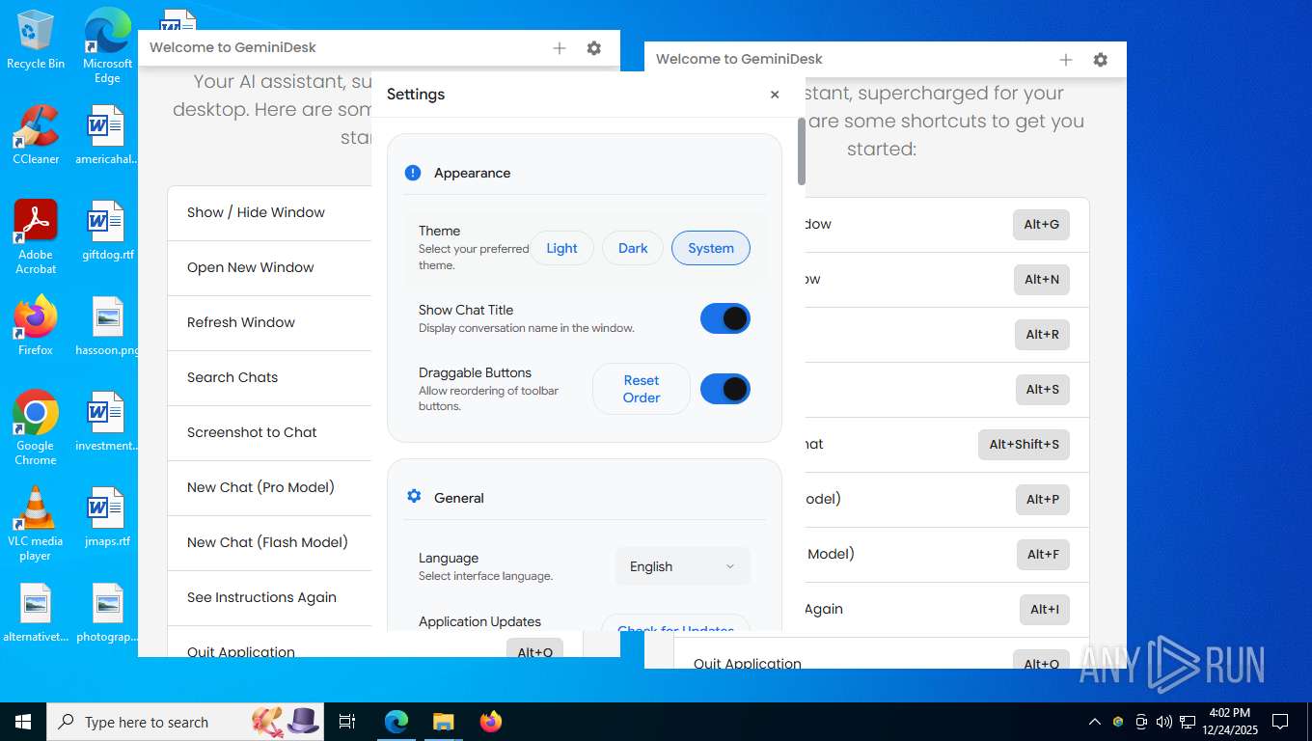Click the Alt+S shortcut key badge
Image resolution: width=1312 pixels, height=741 pixels.
tap(1042, 389)
